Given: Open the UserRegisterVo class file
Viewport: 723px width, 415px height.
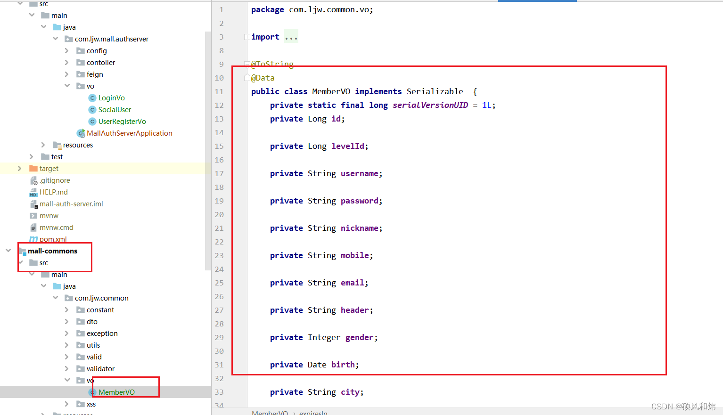Looking at the screenshot, I should pyautogui.click(x=122, y=122).
